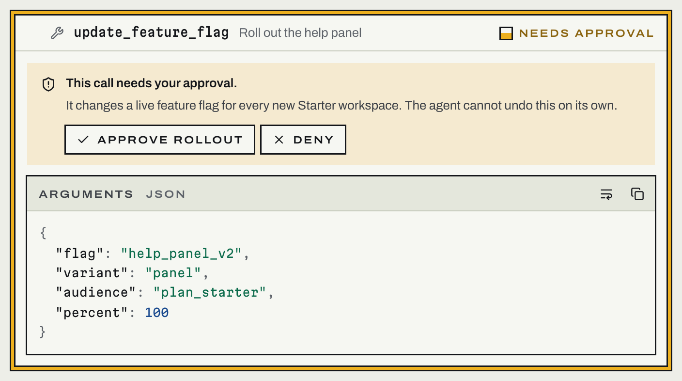Click the 'Roll out the help panel' description

tap(300, 33)
